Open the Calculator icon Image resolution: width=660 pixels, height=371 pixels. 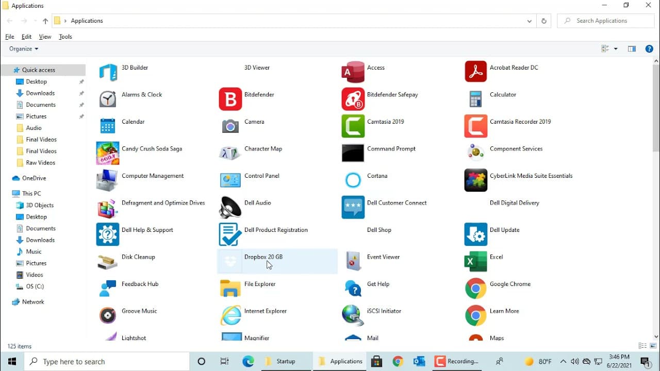(x=476, y=99)
